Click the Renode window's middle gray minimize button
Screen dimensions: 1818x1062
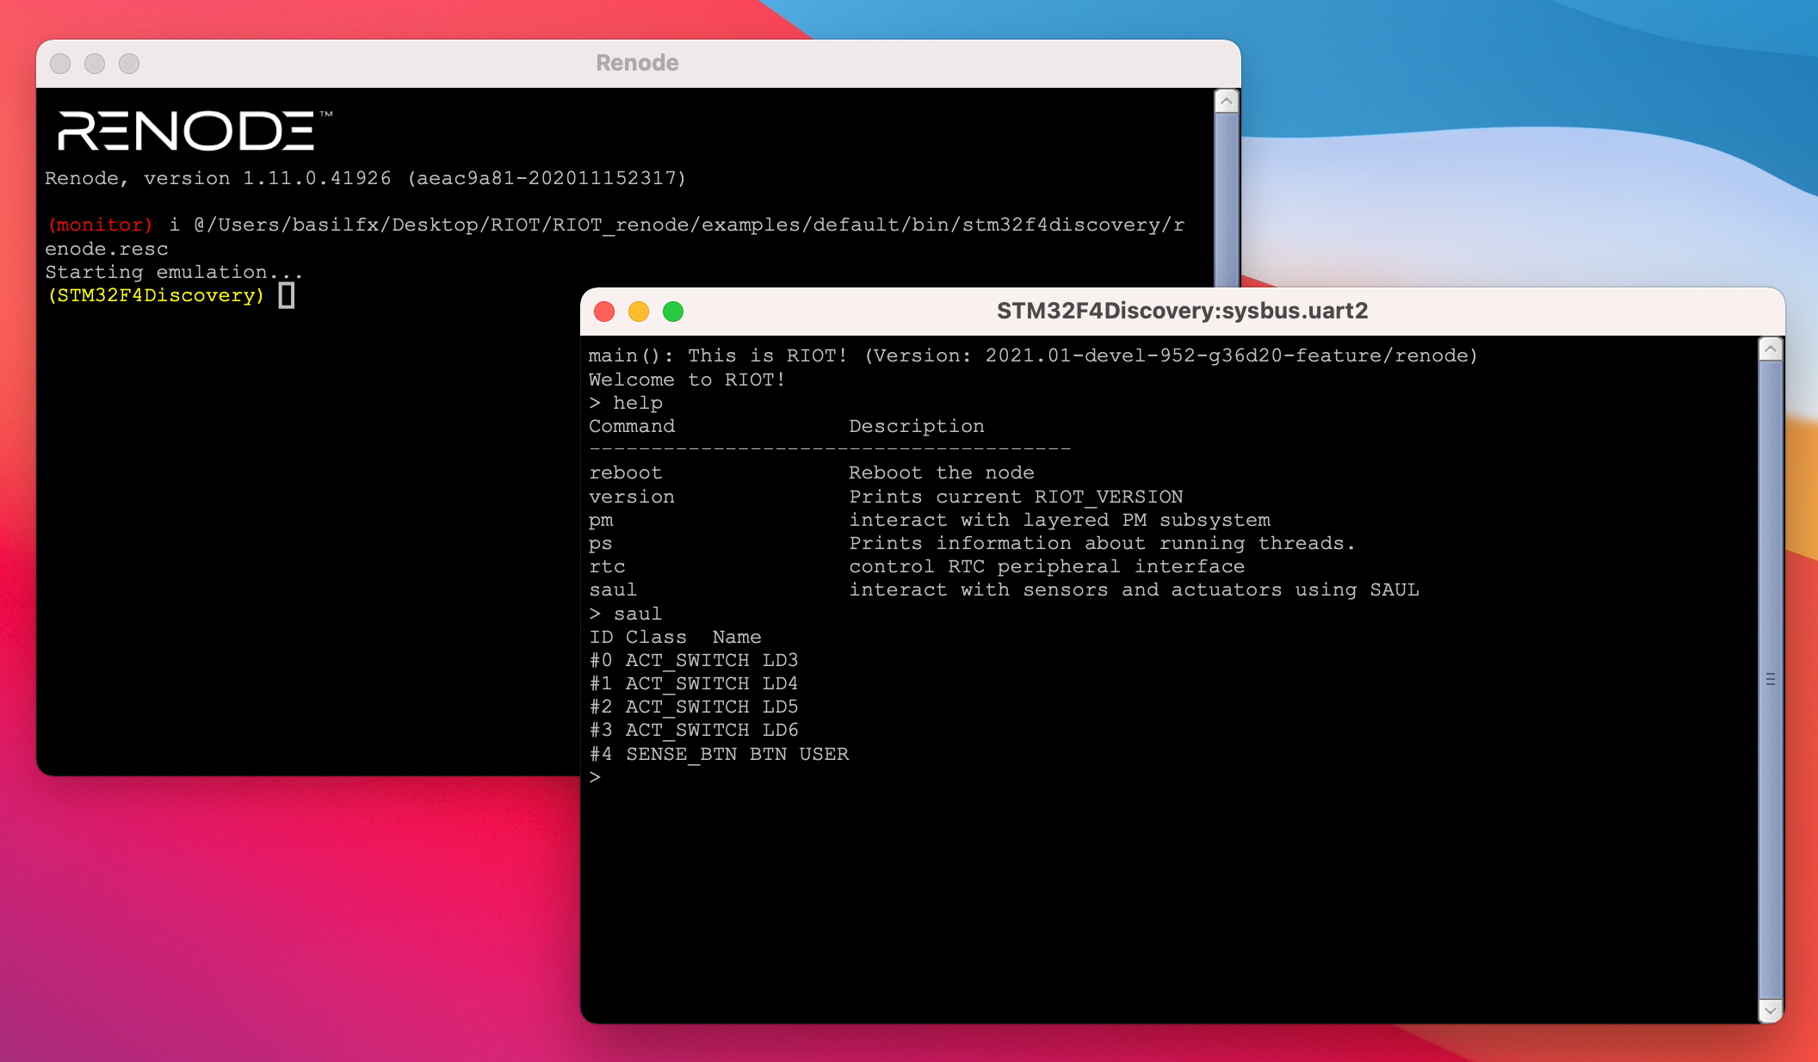click(95, 64)
